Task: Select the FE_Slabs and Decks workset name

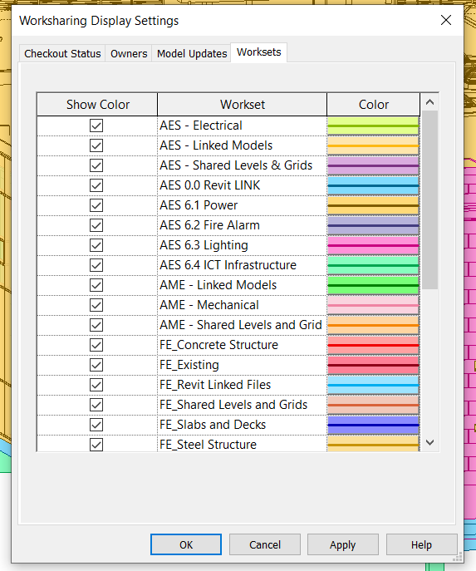Action: coord(213,425)
